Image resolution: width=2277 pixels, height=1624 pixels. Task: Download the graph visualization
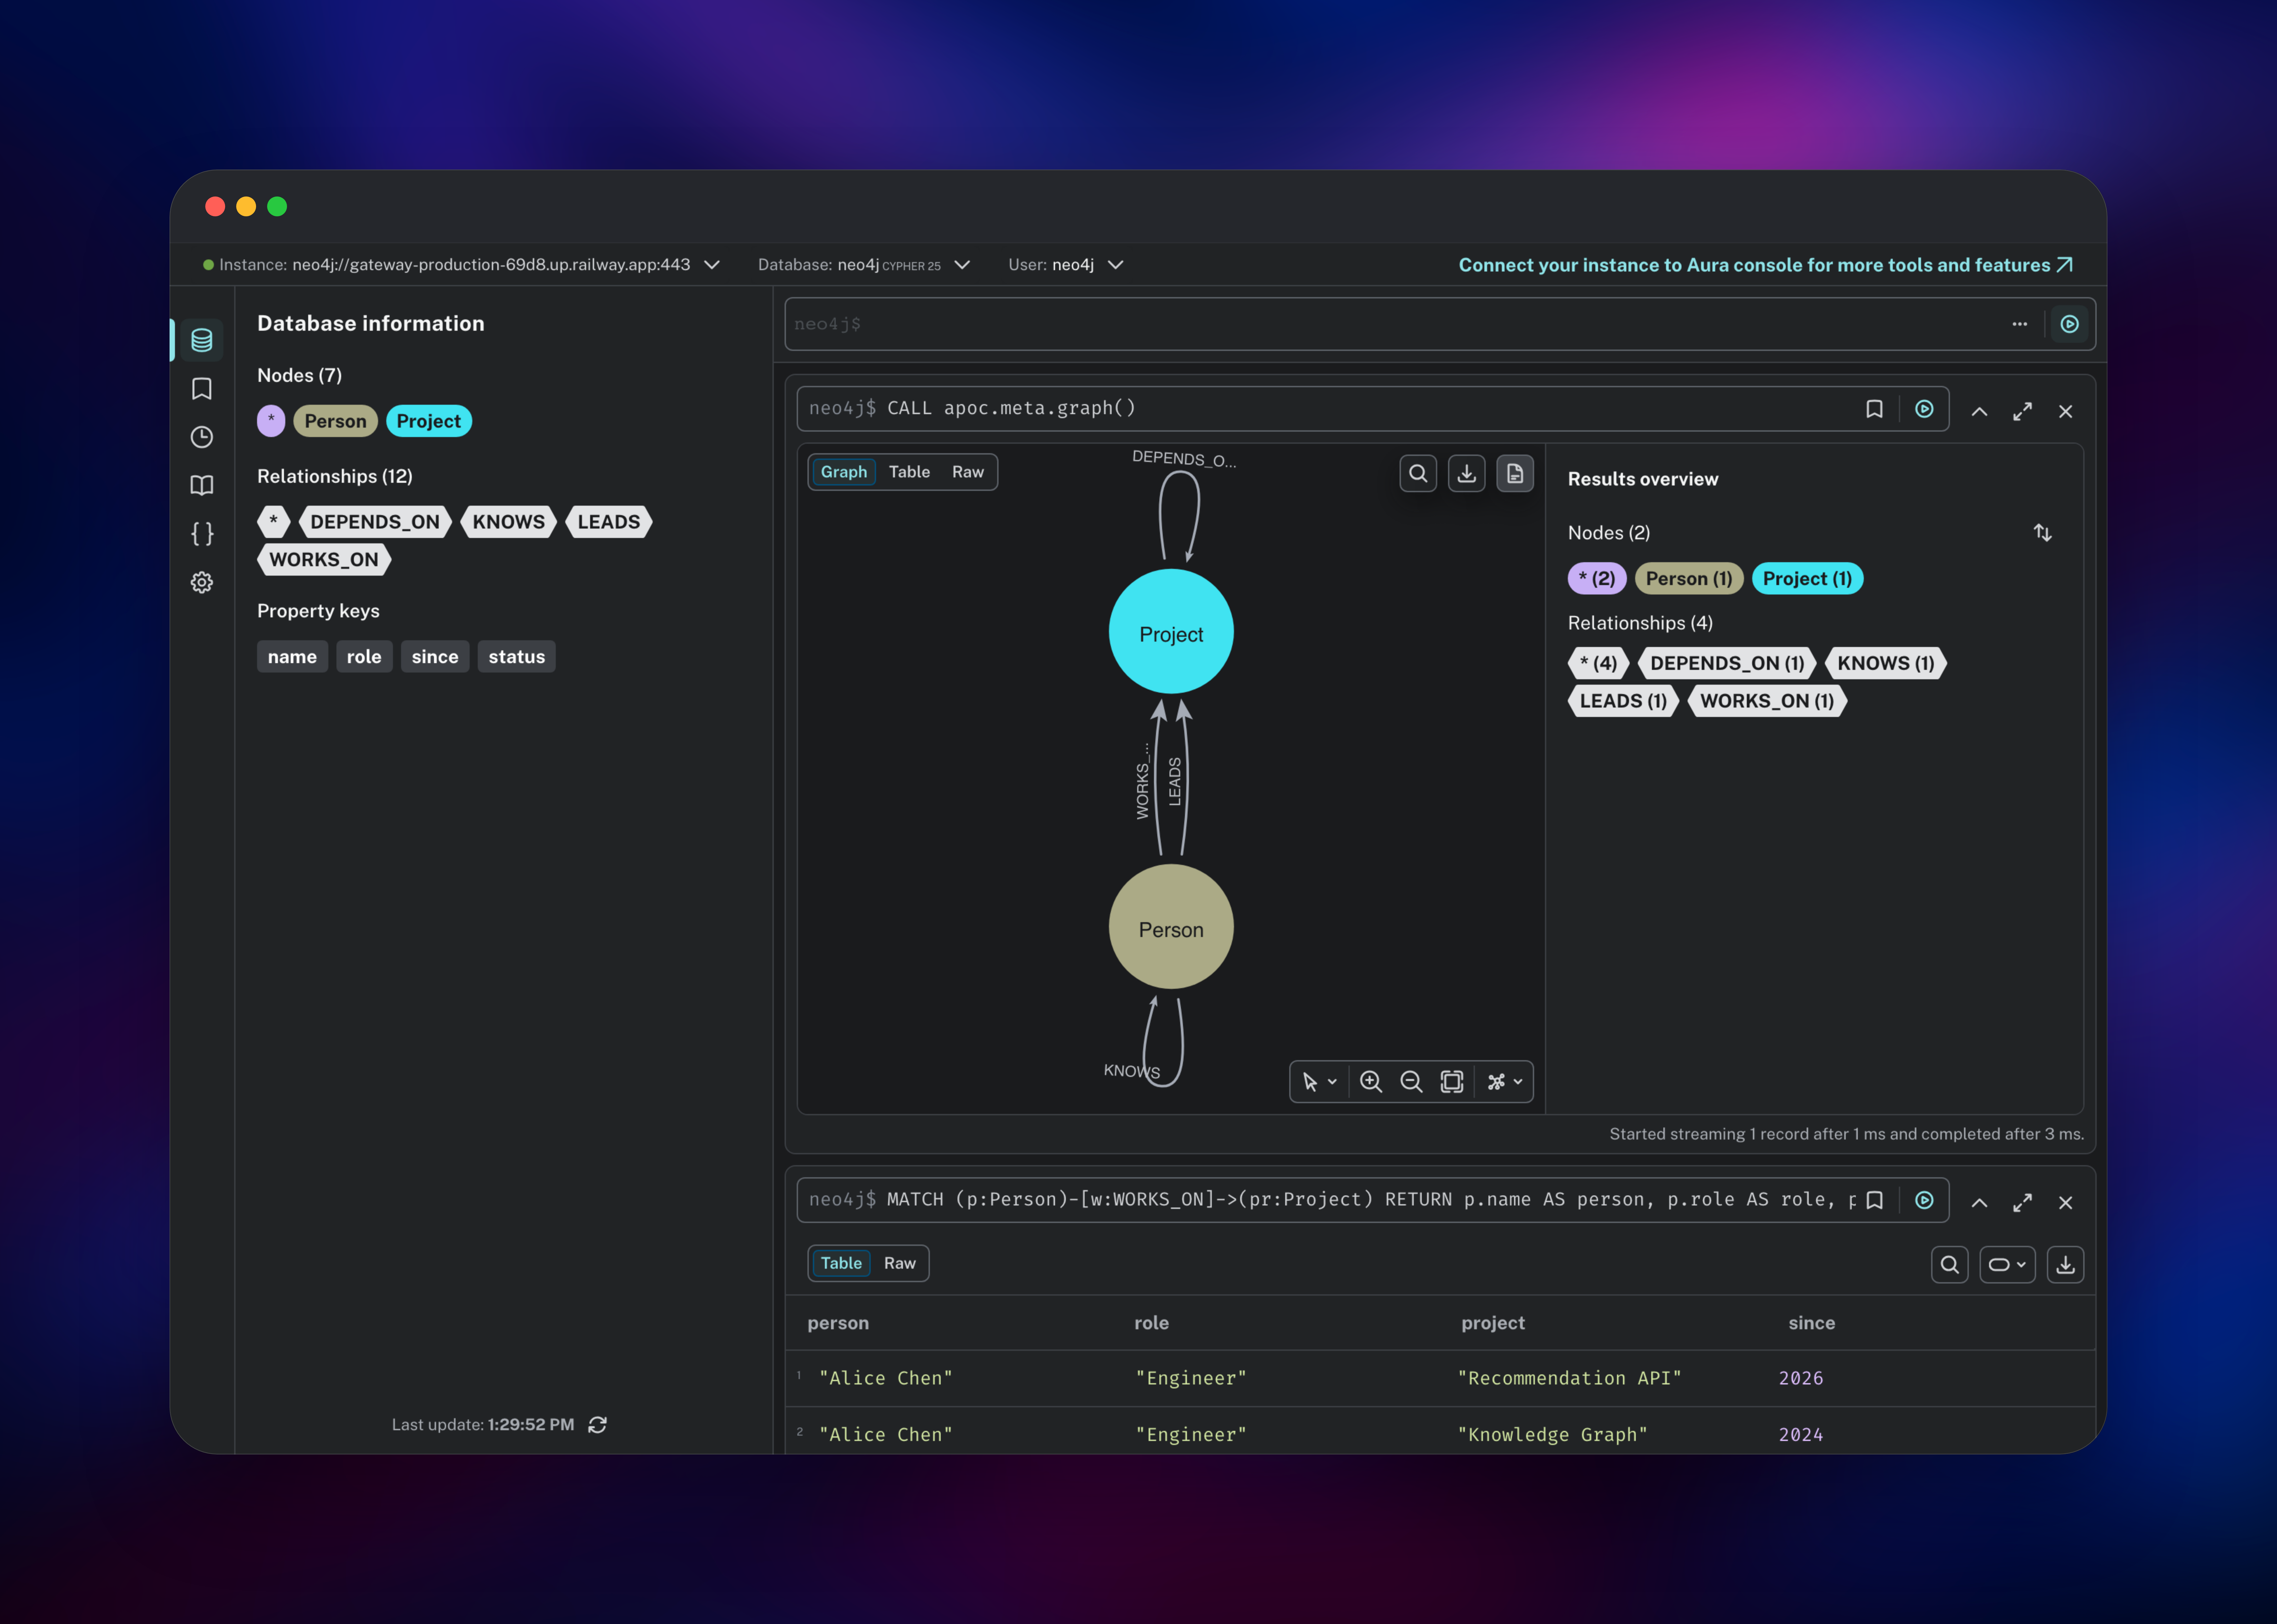[1467, 473]
